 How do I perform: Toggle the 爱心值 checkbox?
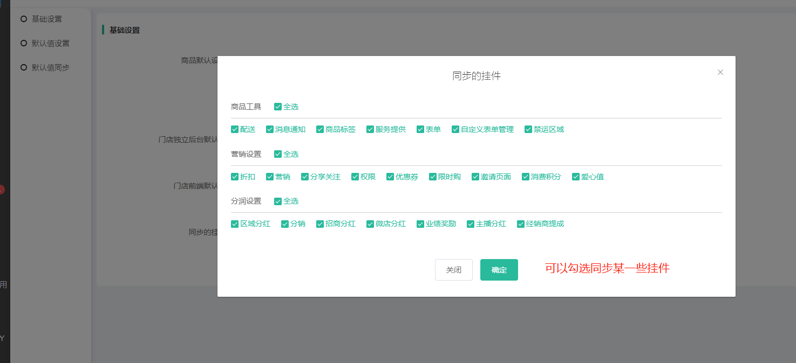pos(576,177)
